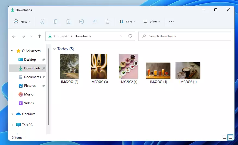Image resolution: width=238 pixels, height=145 pixels.
Task: Click the Downloads window title icon
Action: 12,10
